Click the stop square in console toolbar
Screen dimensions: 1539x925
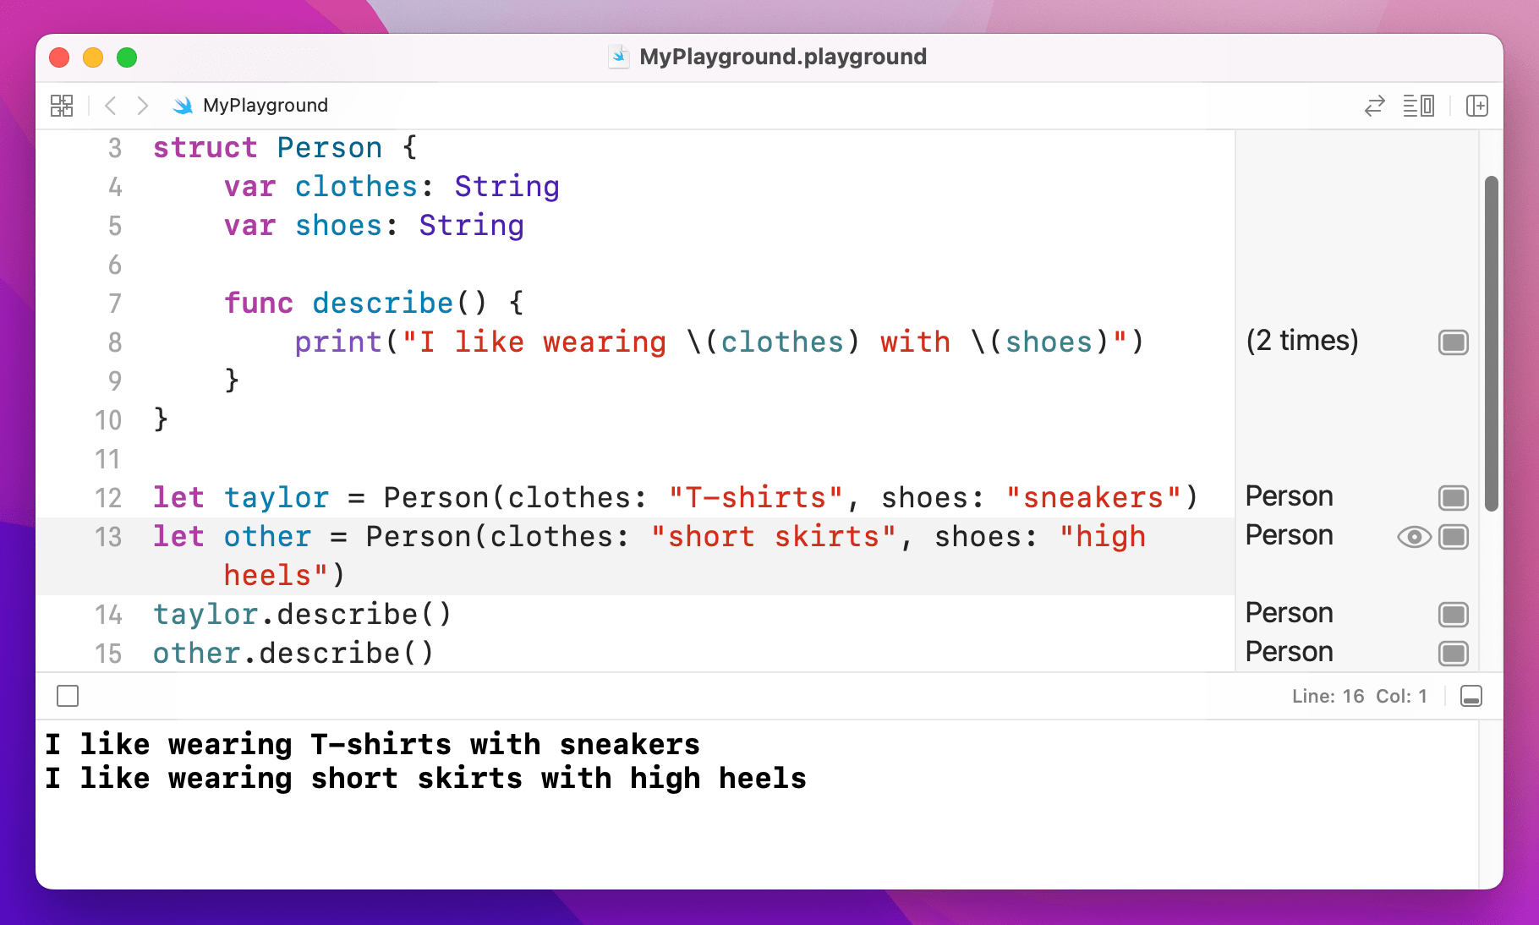point(68,696)
